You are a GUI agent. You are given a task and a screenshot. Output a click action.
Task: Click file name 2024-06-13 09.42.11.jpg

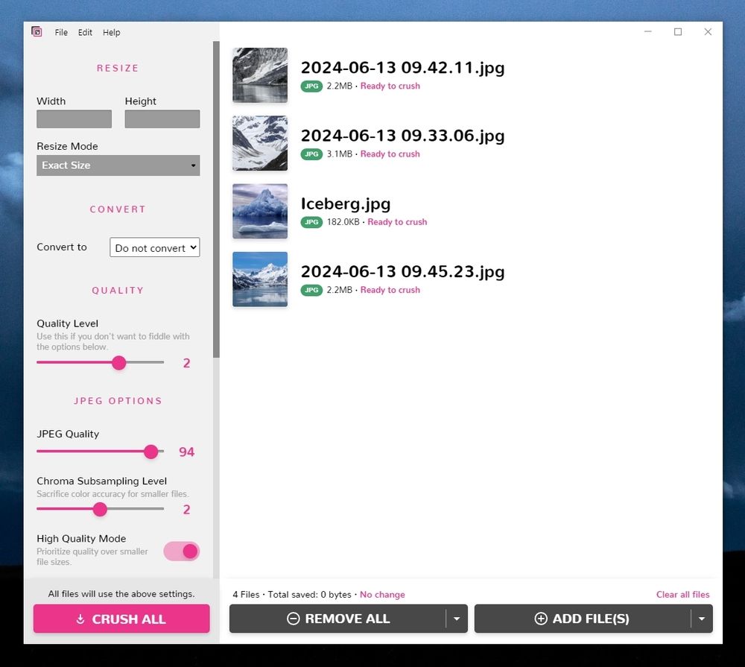[403, 68]
